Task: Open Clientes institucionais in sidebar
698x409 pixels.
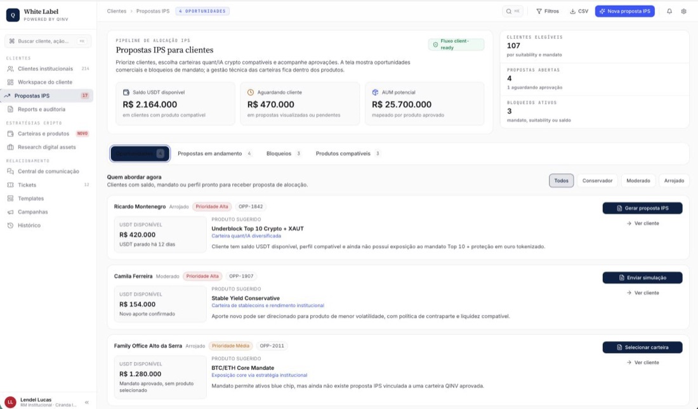Action: (x=48, y=68)
